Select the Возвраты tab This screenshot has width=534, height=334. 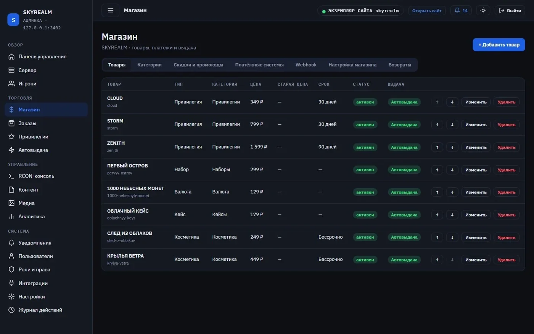point(400,65)
